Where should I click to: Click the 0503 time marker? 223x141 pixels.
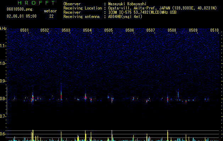[x=66, y=30]
